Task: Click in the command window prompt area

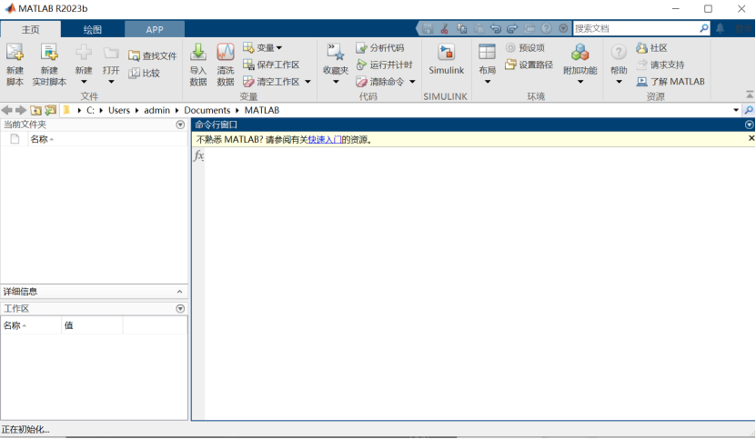Action: click(479, 284)
